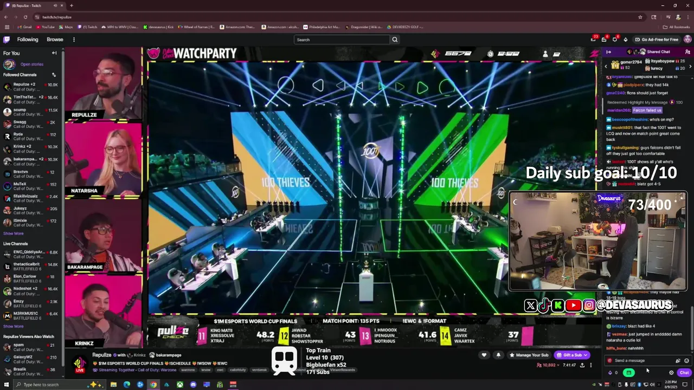
Task: Toggle follow heart for Repullze
Action: point(484,355)
